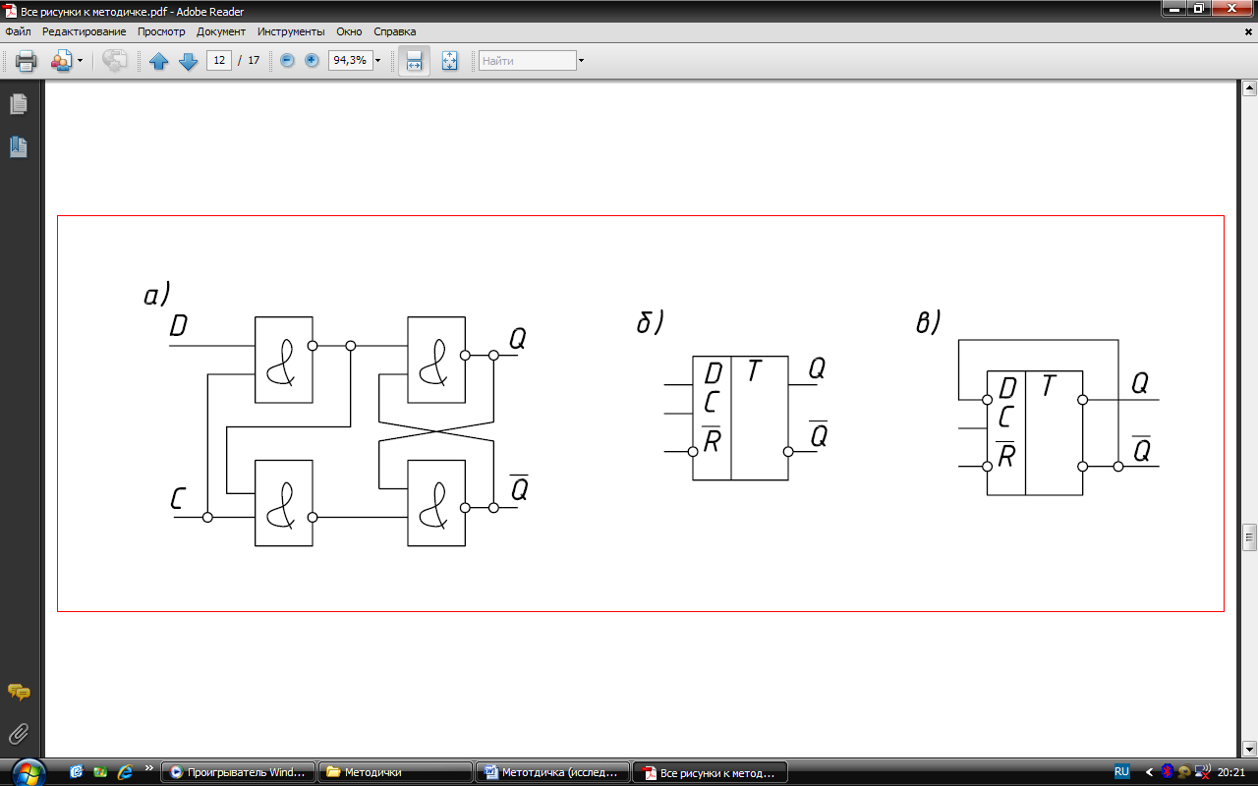Switch to Метотдичка Word document taskbar button
The width and height of the screenshot is (1258, 786).
tap(550, 772)
